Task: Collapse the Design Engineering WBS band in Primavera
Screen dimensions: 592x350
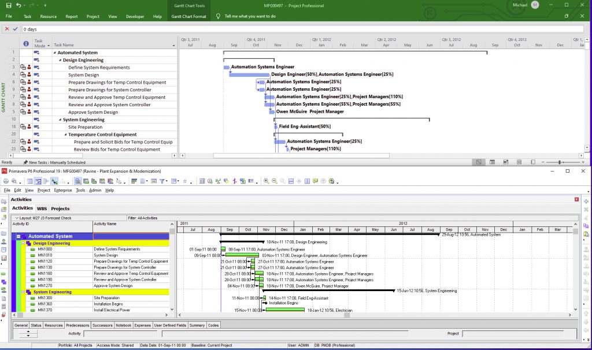Action: tap(23, 243)
